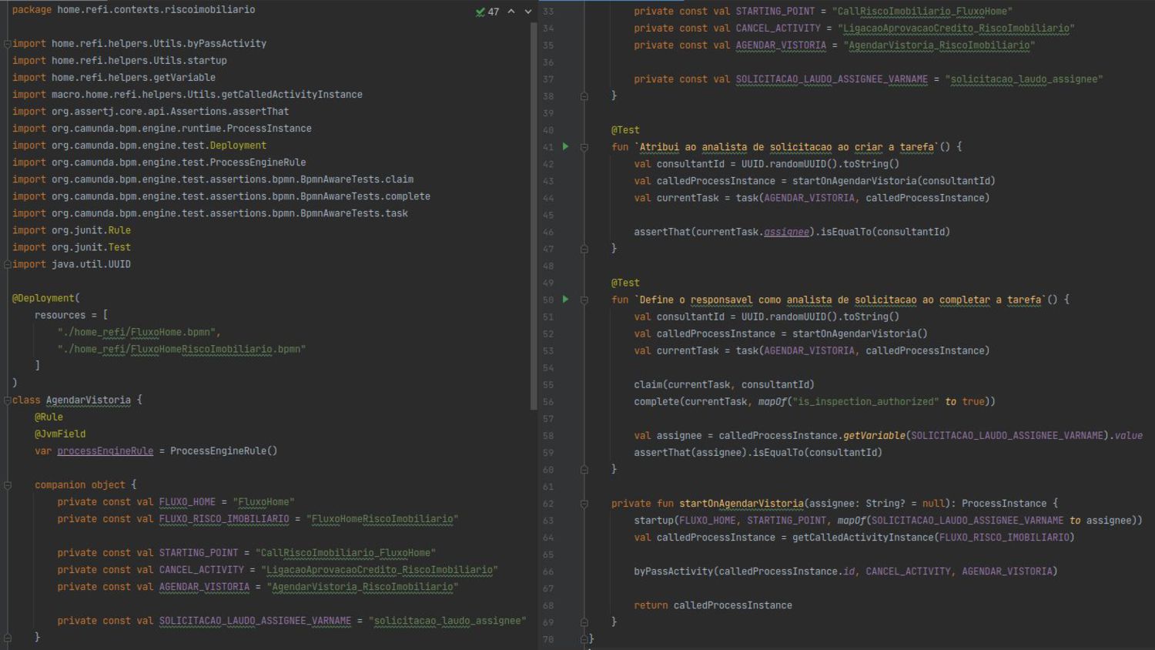Fold the 'Define o responsavel' test function

tap(584, 300)
